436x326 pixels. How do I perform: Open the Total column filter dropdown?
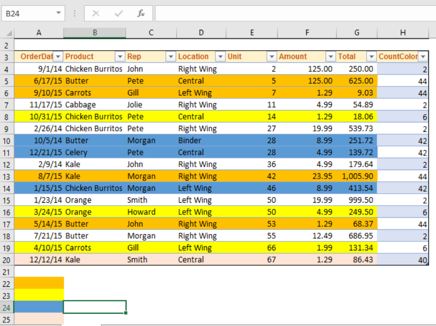[371, 57]
